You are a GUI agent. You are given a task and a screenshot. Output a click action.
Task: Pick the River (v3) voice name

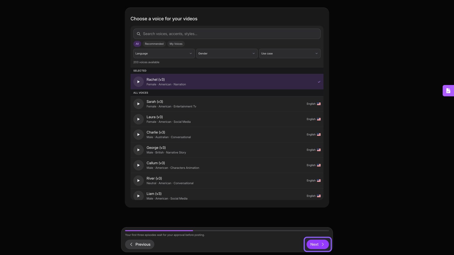(x=154, y=178)
